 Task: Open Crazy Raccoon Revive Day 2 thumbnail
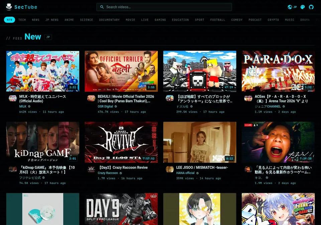[x=121, y=142]
